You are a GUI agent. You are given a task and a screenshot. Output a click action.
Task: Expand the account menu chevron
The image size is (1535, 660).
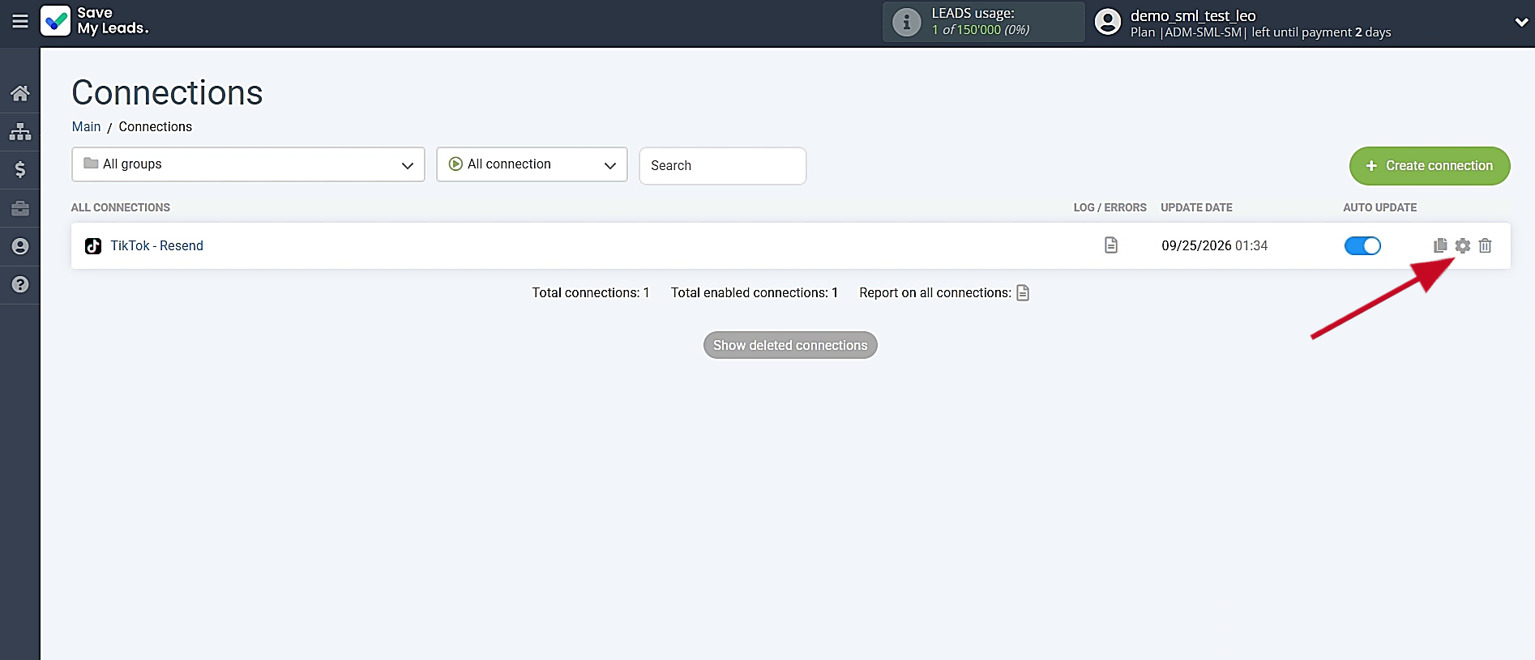[x=1521, y=23]
